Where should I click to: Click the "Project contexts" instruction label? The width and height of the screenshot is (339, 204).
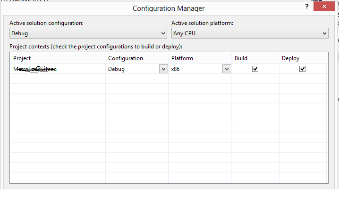[x=95, y=46]
